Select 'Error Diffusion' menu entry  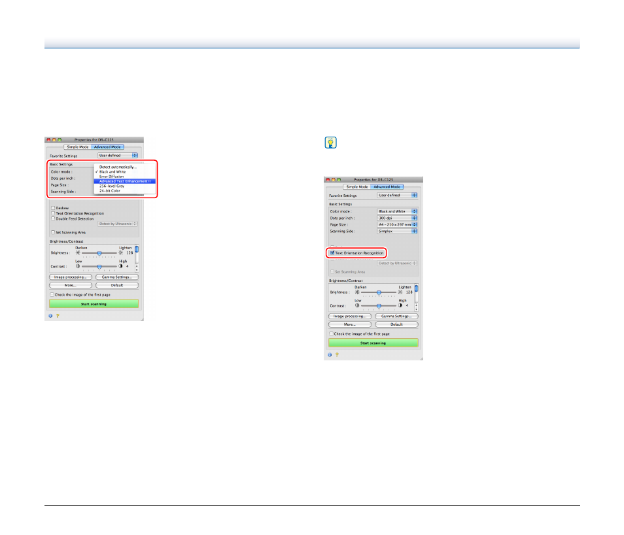124,177
